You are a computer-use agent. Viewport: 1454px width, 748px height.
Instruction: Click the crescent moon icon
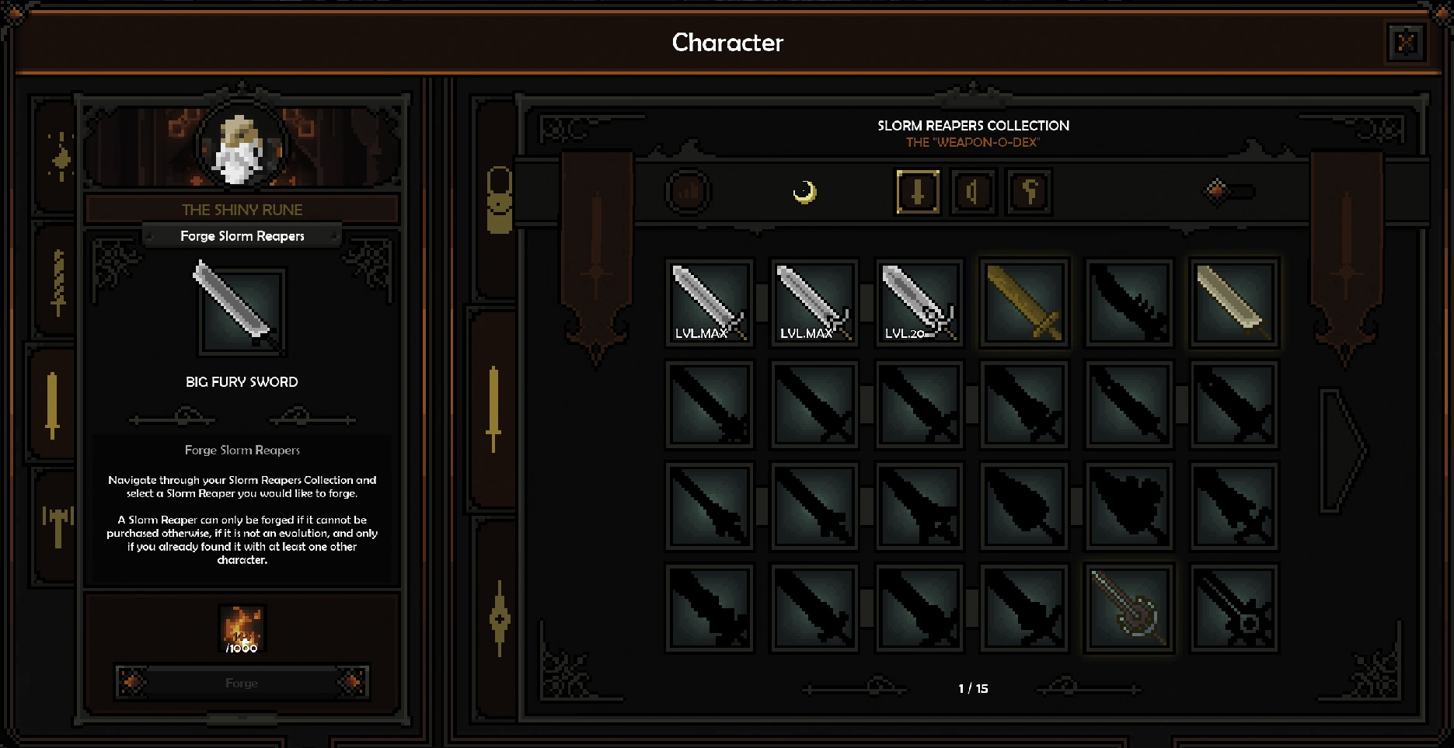[x=804, y=192]
